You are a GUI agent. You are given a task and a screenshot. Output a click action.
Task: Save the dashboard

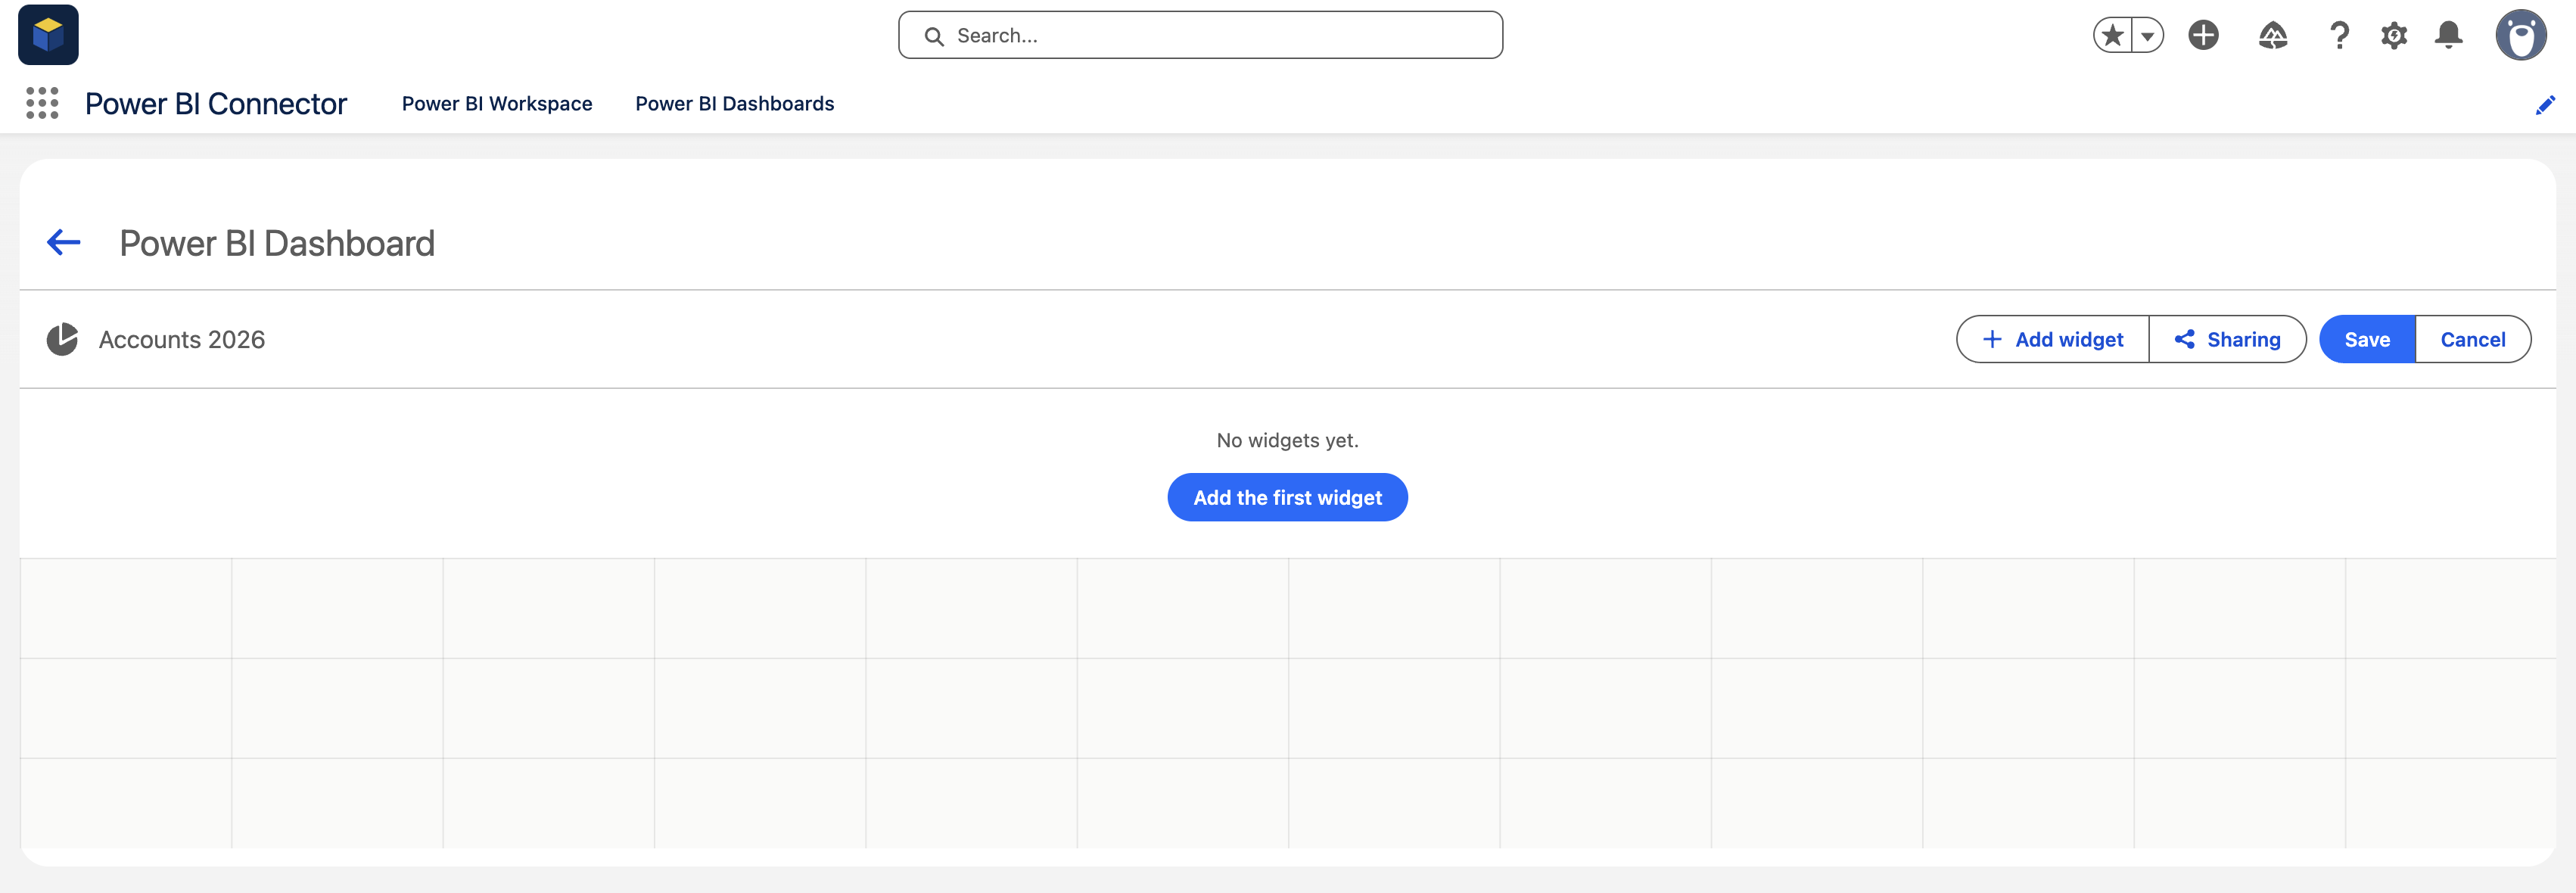[x=2367, y=339]
